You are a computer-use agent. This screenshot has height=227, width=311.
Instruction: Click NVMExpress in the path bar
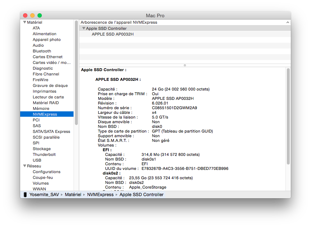(x=100, y=195)
